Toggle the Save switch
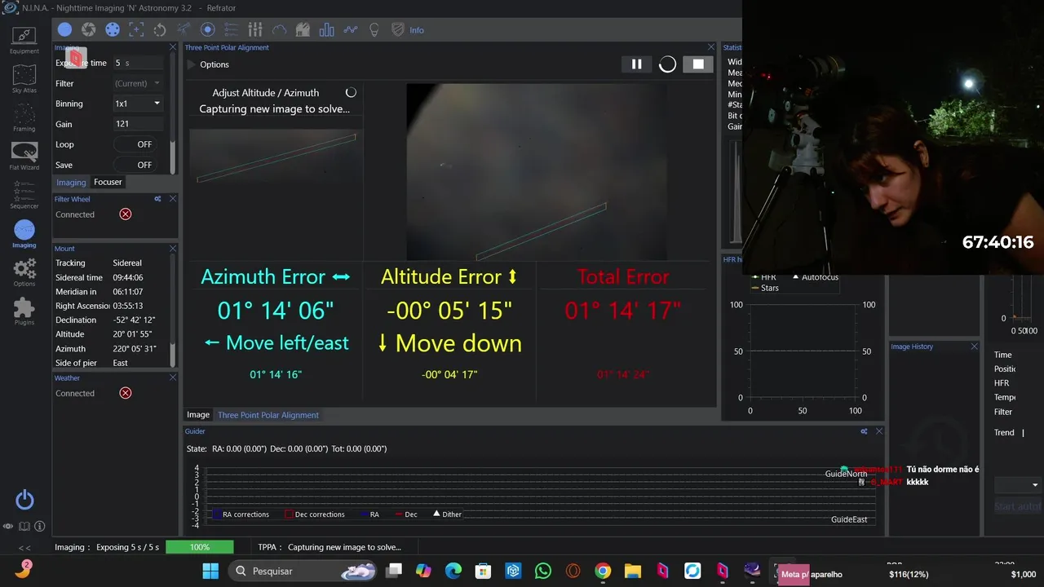1044x587 pixels. click(135, 165)
